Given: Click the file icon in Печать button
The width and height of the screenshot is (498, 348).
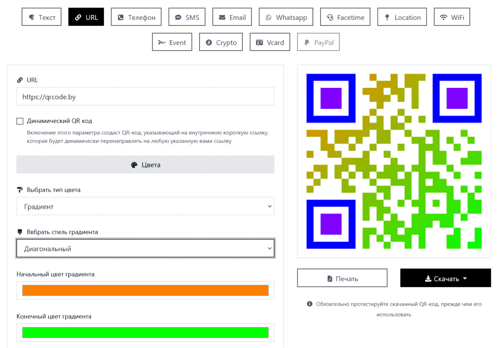Looking at the screenshot, I should (330, 279).
